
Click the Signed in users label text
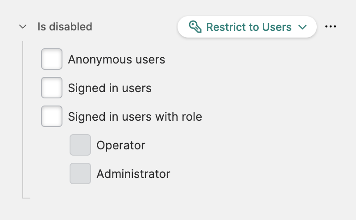(110, 88)
